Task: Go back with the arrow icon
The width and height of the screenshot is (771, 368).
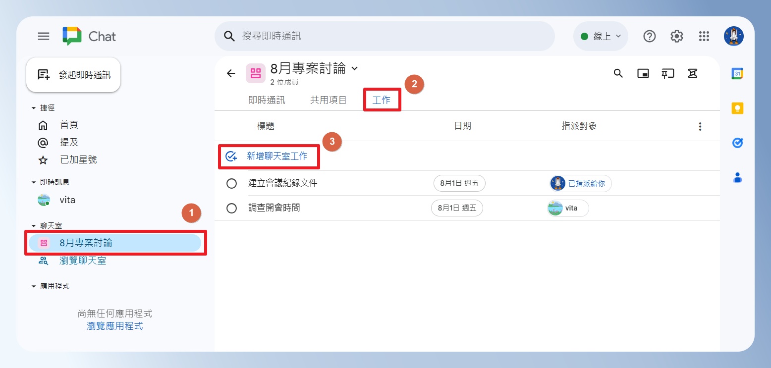Action: tap(231, 73)
